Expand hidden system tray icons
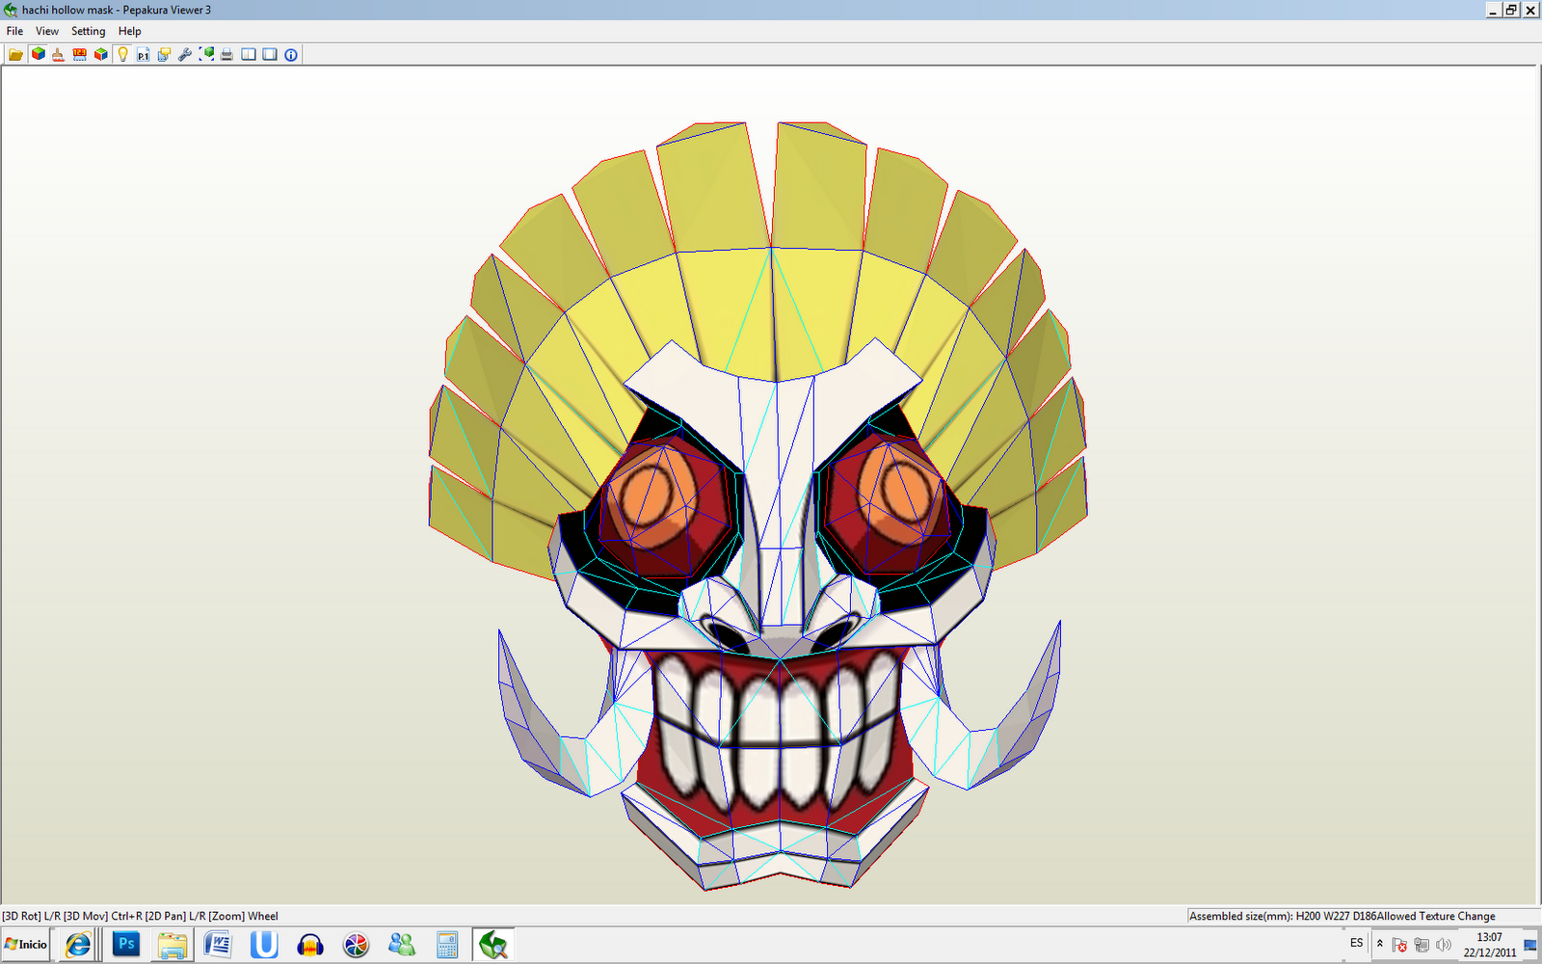The width and height of the screenshot is (1542, 964). click(1380, 944)
